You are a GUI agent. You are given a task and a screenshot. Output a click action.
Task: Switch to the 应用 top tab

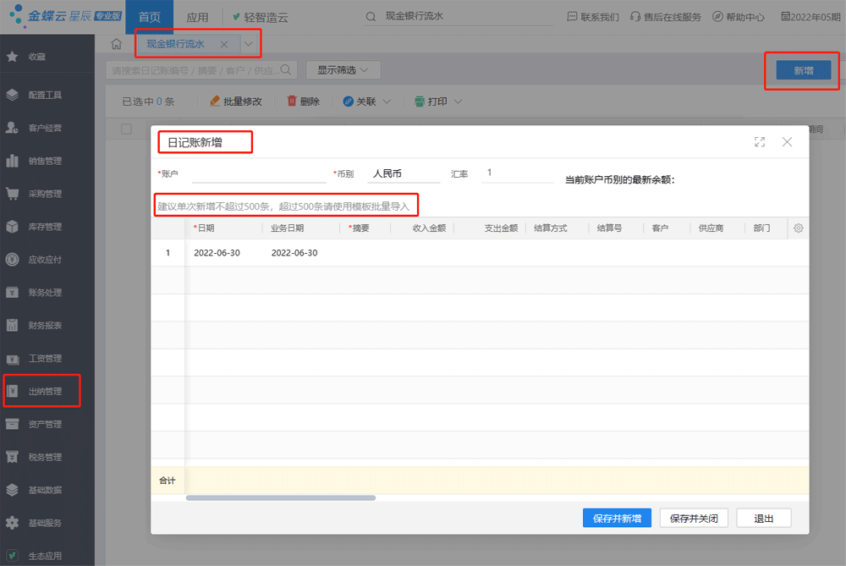click(197, 17)
